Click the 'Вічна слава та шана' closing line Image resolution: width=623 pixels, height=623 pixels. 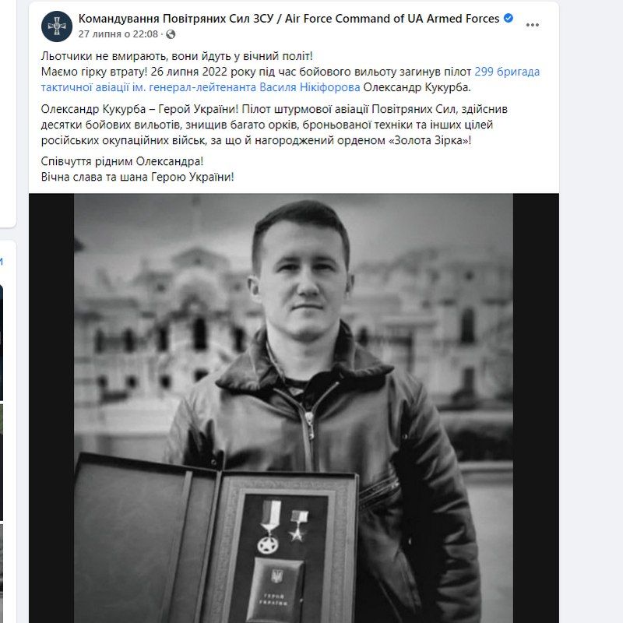click(138, 177)
